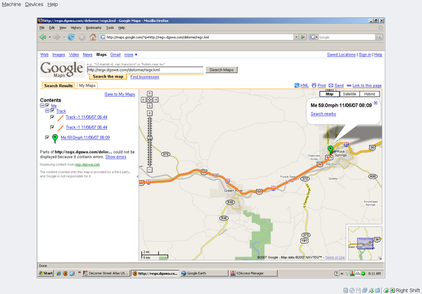Open DeLorme Street Atlas taskbar button
The height and width of the screenshot is (294, 422).
(x=105, y=274)
